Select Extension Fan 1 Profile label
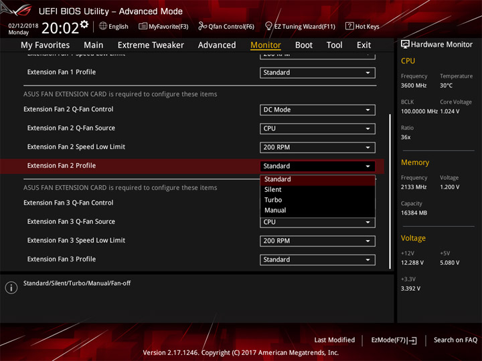Image resolution: width=482 pixels, height=361 pixels. pyautogui.click(x=62, y=72)
